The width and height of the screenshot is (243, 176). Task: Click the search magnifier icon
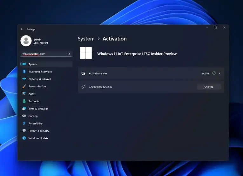click(69, 54)
